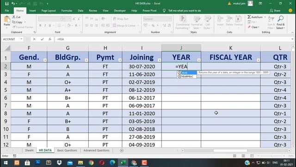Toggle Italic formatting button

pyautogui.click(x=45, y=26)
